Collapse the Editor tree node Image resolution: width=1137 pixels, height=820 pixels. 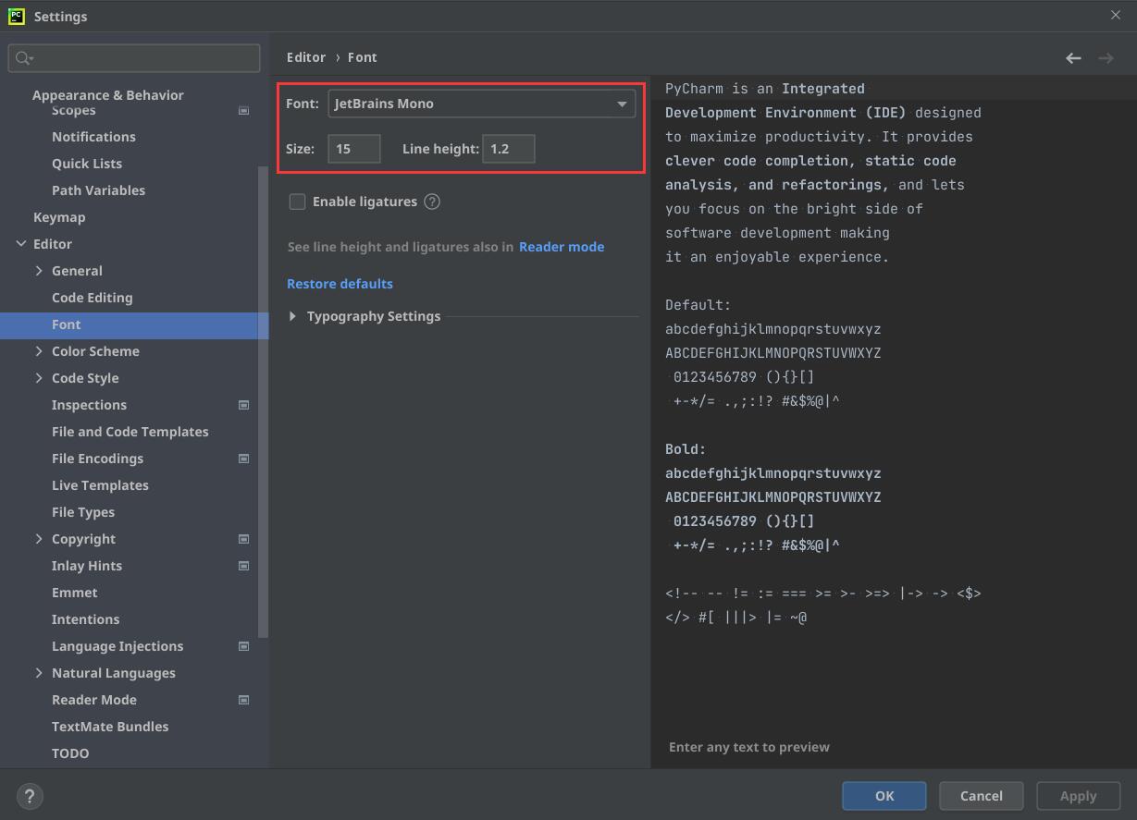point(21,244)
